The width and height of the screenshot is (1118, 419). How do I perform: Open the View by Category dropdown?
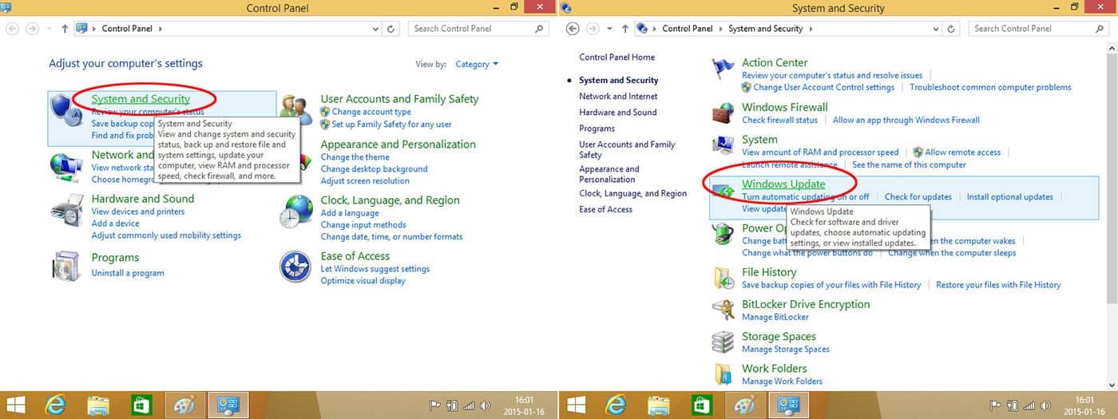point(477,64)
